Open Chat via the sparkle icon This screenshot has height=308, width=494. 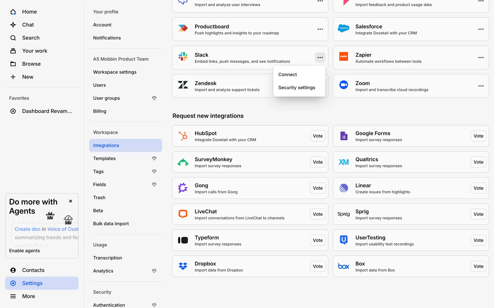[13, 25]
